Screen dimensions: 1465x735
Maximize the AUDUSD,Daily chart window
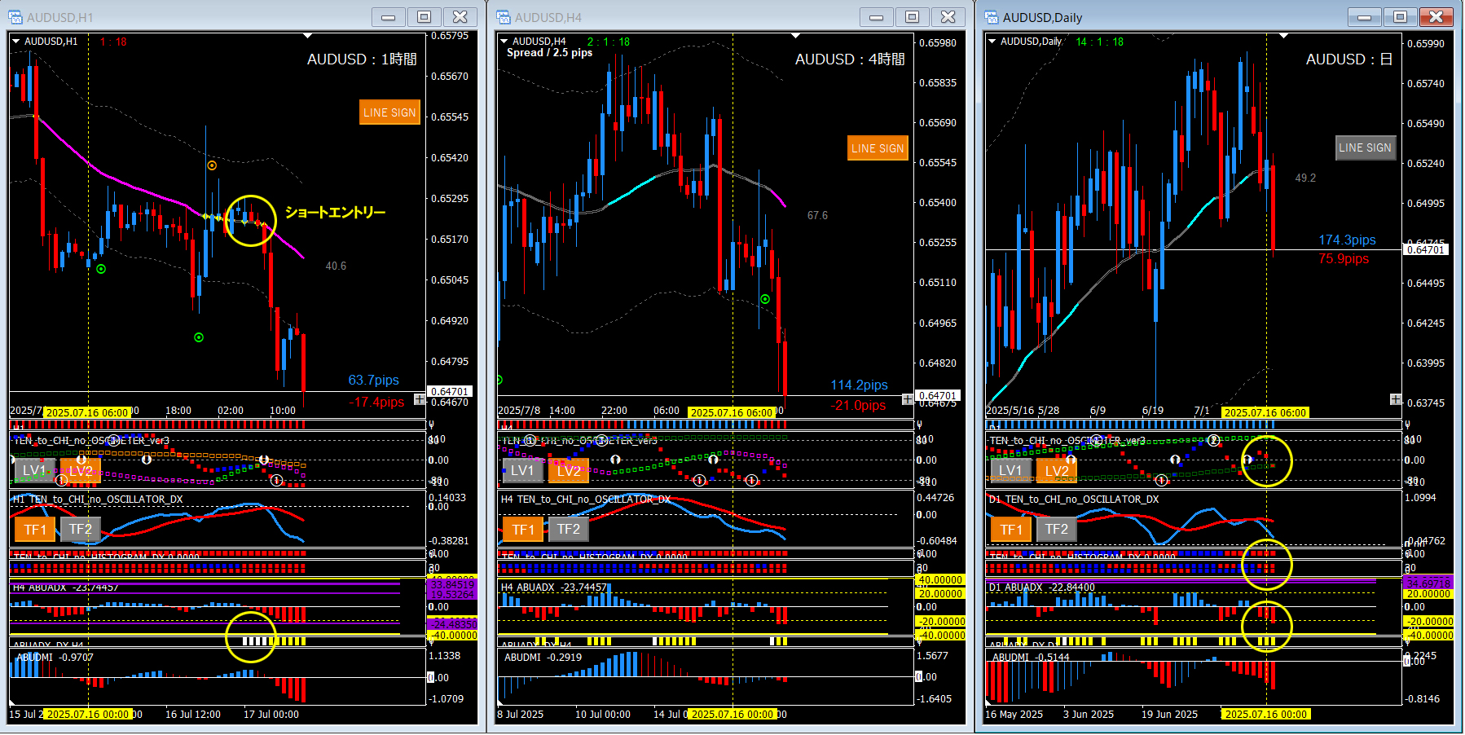1401,17
